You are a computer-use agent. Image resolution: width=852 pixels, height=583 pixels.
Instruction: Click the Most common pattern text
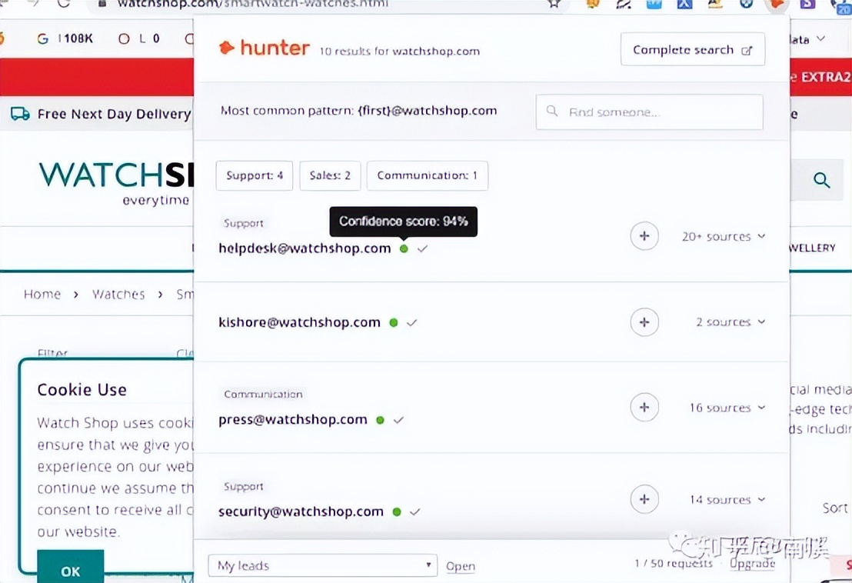[358, 111]
